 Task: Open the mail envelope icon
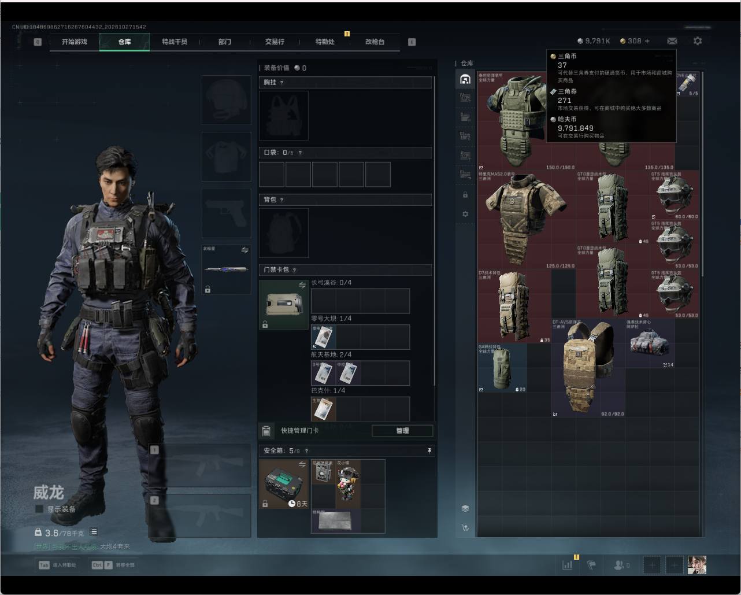coord(672,41)
